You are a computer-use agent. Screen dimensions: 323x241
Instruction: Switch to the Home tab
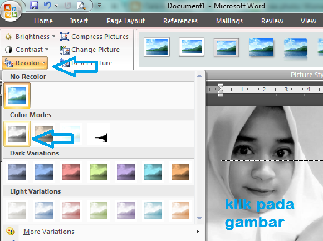43,21
